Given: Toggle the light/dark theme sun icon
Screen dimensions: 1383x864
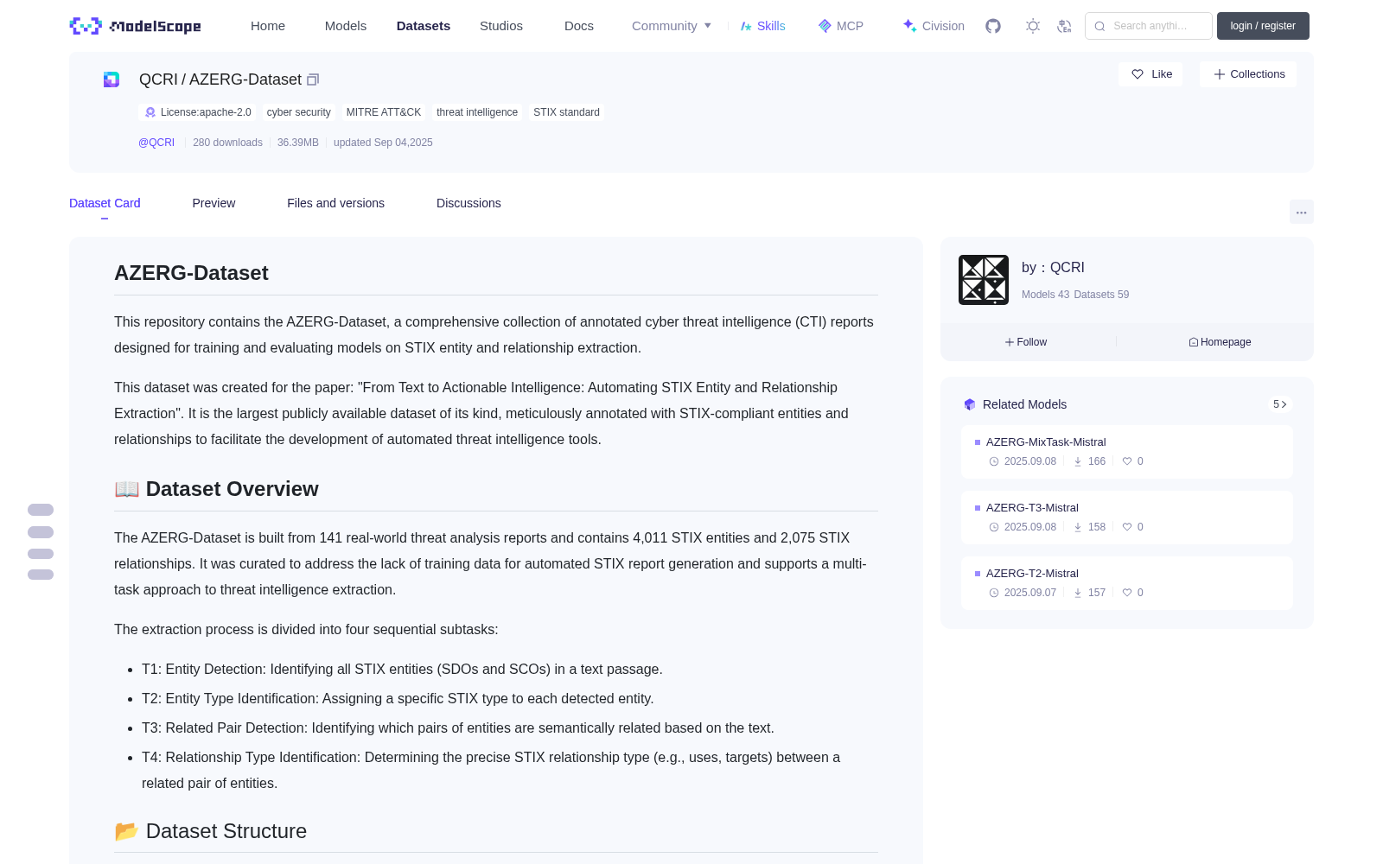Looking at the screenshot, I should [1033, 26].
